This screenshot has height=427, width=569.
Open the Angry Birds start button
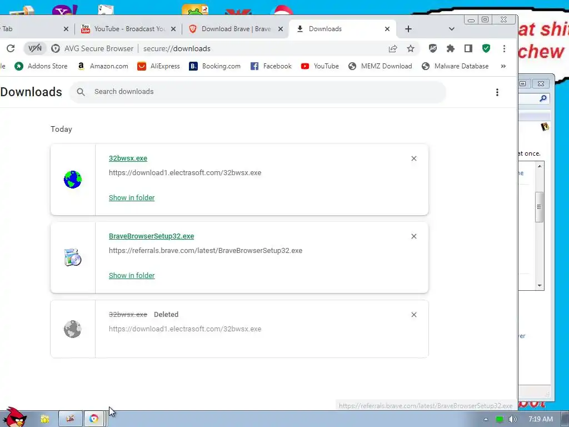[x=14, y=417]
